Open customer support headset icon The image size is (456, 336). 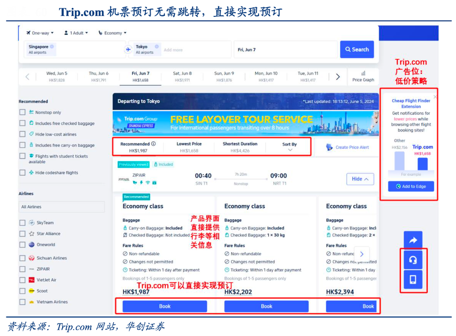(x=413, y=260)
